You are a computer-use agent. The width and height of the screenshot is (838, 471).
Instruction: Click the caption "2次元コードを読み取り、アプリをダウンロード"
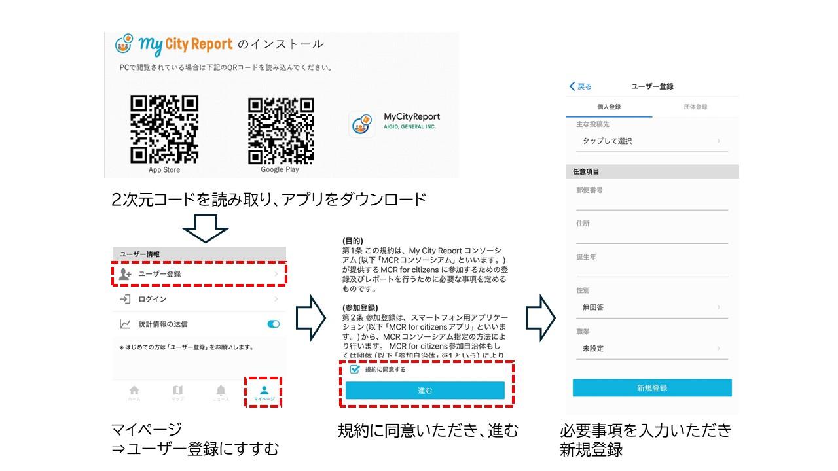pyautogui.click(x=268, y=199)
